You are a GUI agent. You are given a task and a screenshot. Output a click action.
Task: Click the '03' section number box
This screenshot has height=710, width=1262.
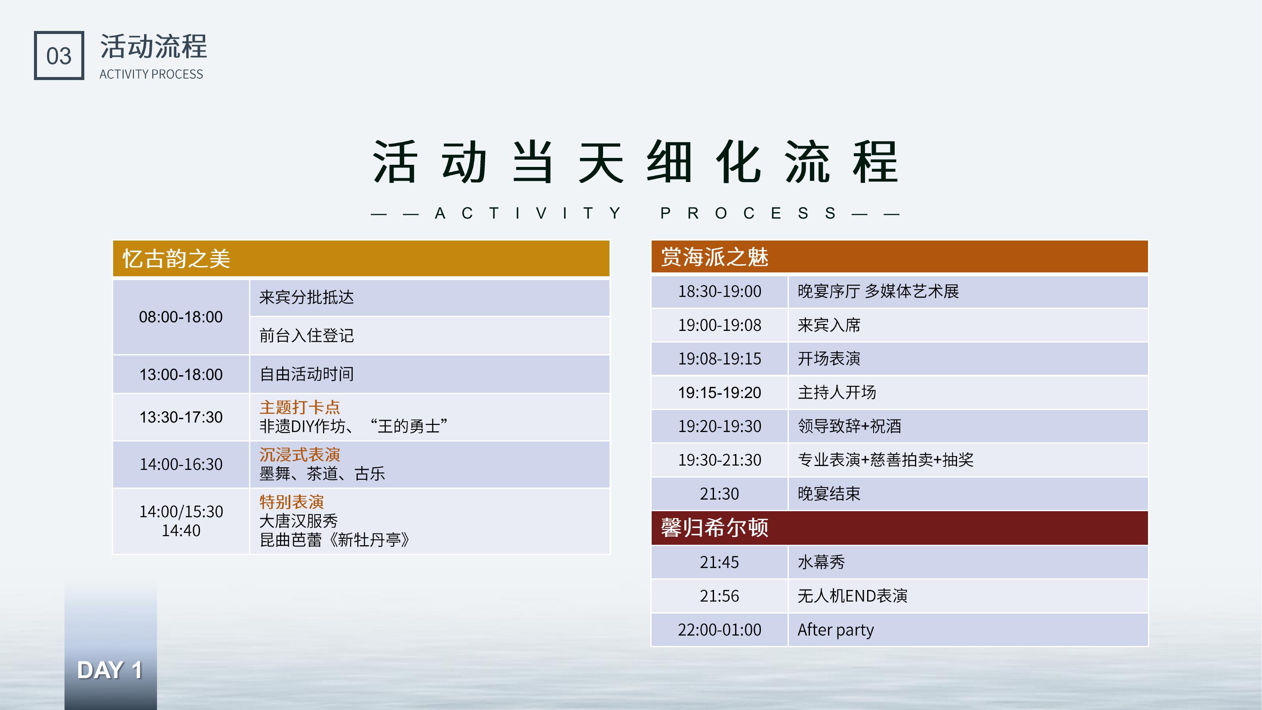[59, 56]
